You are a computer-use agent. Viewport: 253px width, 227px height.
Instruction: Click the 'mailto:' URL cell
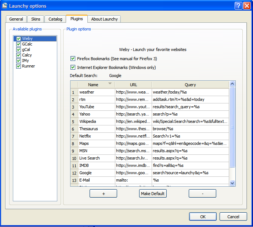133,180
